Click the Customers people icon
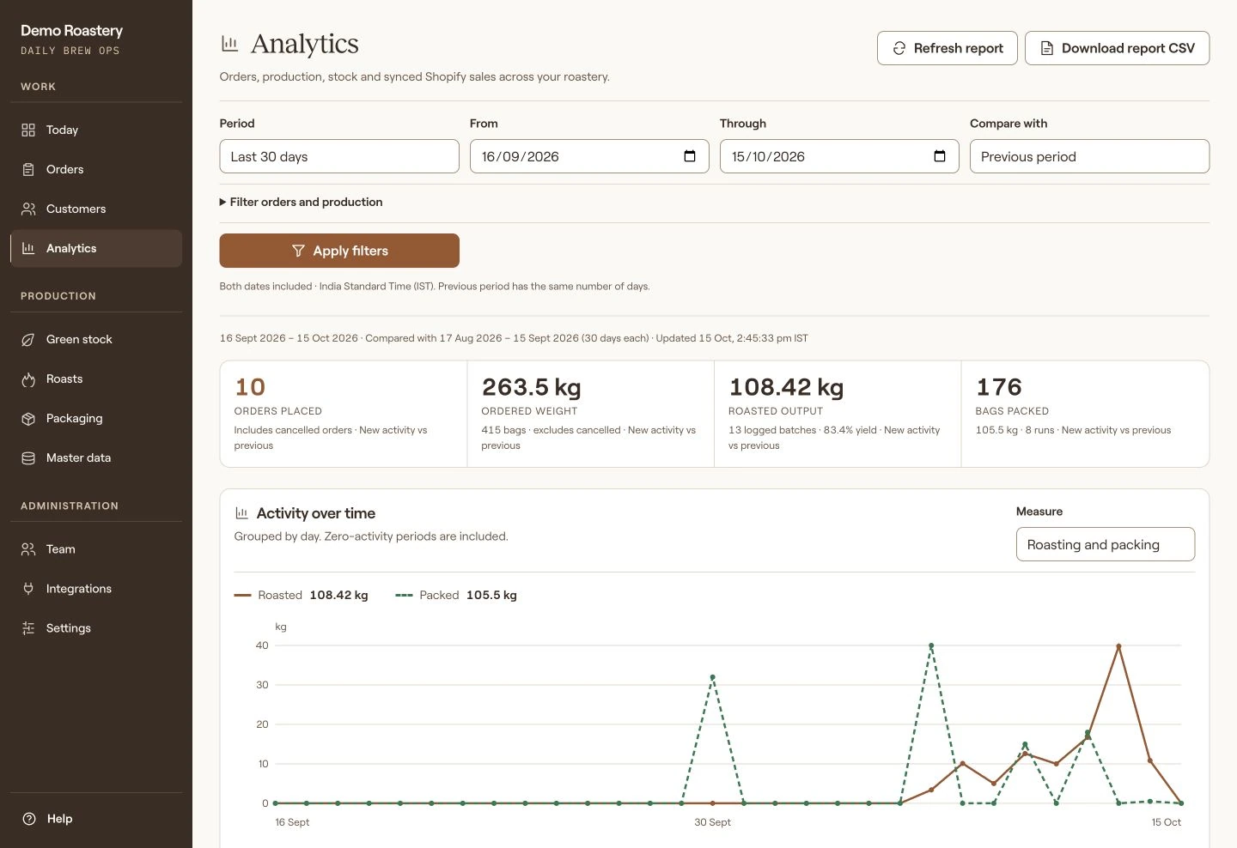 point(28,209)
